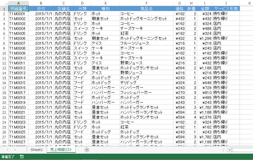253x160 pixels.
Task: Click header cell 商品名
Action: (146, 9)
